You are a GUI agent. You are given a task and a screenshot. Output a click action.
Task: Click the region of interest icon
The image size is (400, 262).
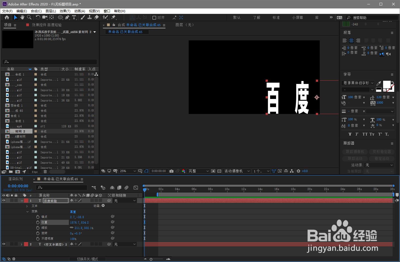(x=213, y=171)
